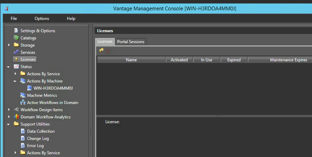Viewport: 312px width, 157px height.
Task: Sort by the Name column header
Action: pos(131,60)
